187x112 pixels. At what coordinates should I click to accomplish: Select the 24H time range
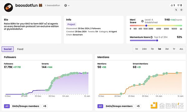(144, 49)
